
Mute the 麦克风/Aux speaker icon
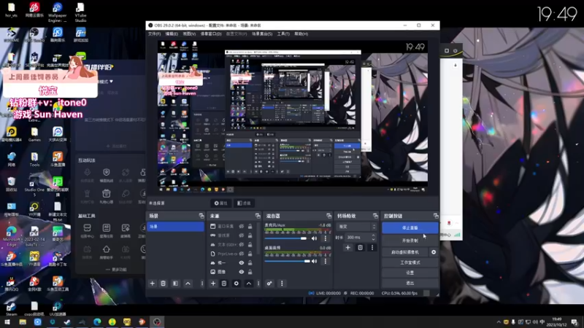(315, 238)
